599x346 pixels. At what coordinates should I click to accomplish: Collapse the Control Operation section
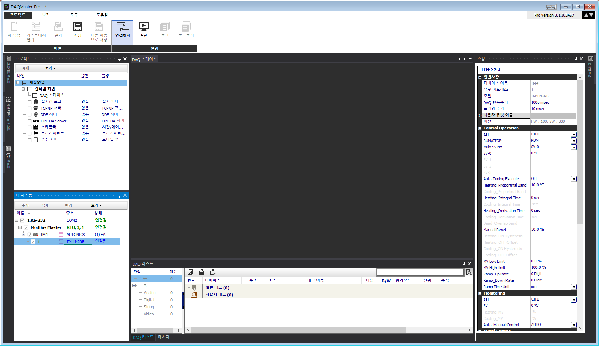click(x=480, y=128)
